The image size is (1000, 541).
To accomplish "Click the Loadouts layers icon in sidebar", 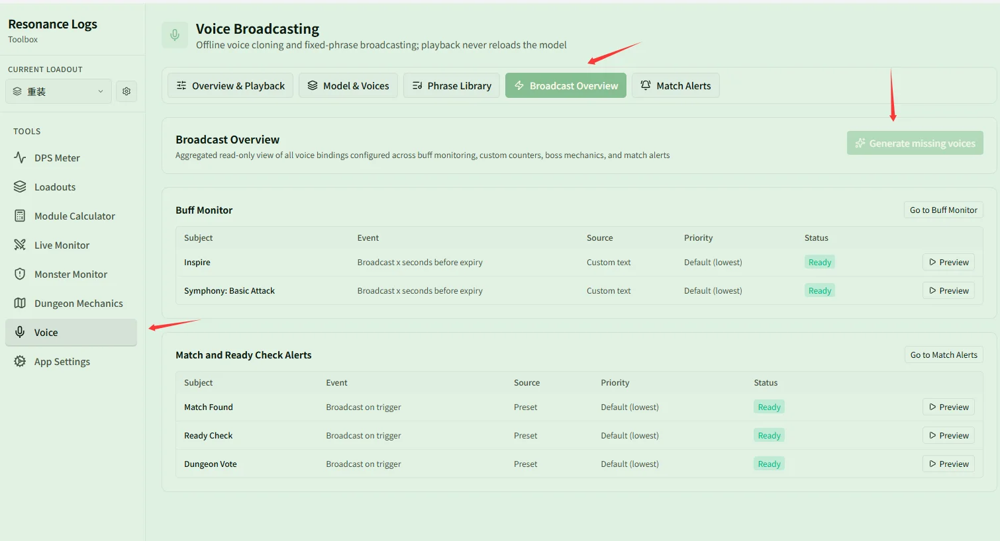I will (x=20, y=187).
